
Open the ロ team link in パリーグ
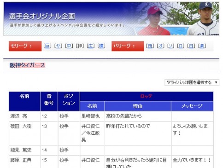click(181, 46)
